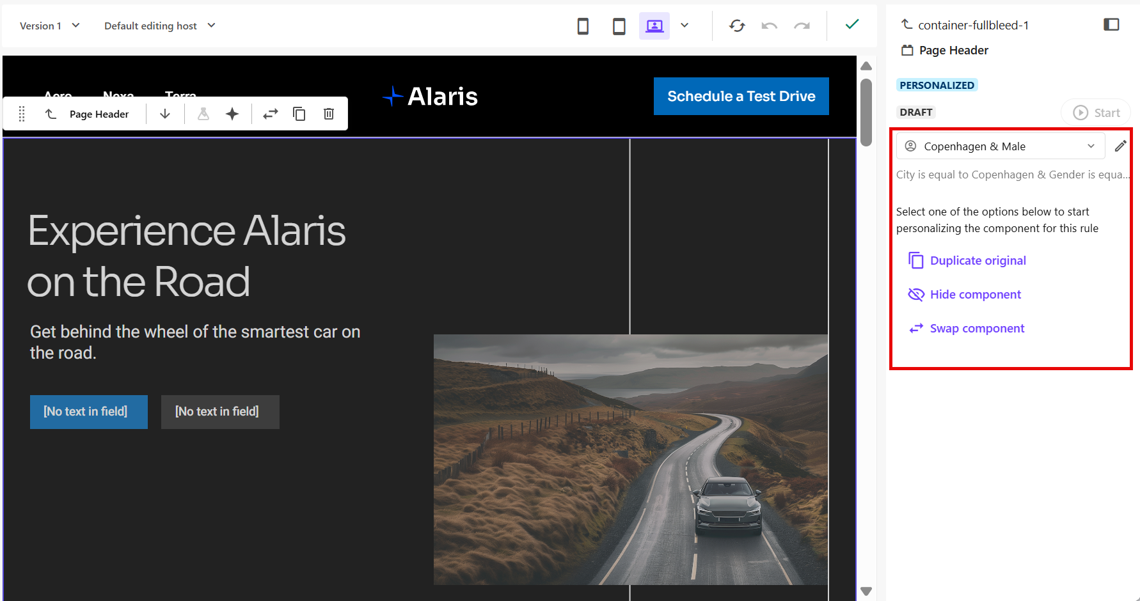Screen dimensions: 1140x601
Task: Click the Page Header title in right panel
Action: pyautogui.click(x=953, y=51)
